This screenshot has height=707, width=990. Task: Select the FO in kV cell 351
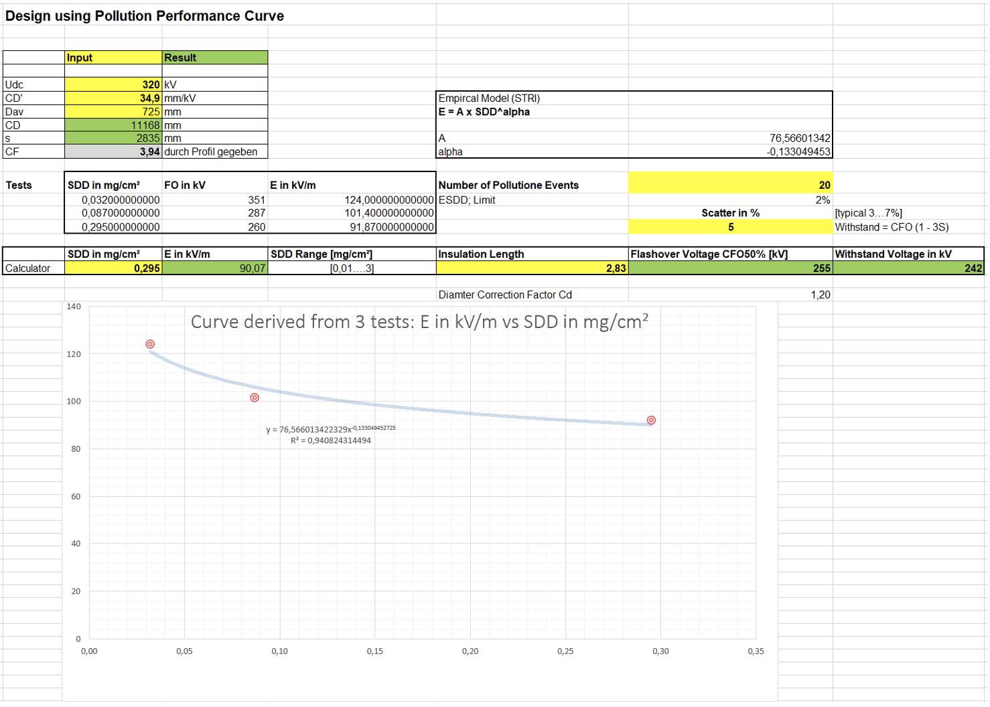tap(214, 200)
